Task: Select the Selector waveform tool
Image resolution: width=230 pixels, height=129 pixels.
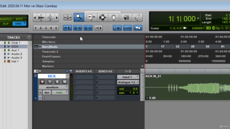Action: tap(102, 17)
